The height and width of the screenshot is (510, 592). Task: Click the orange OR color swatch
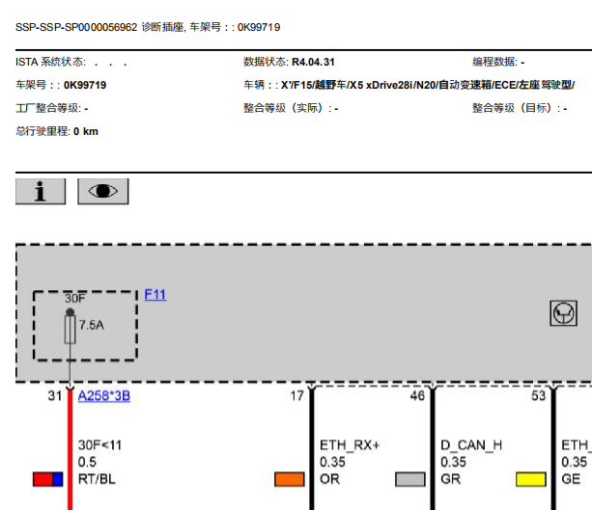tap(290, 479)
